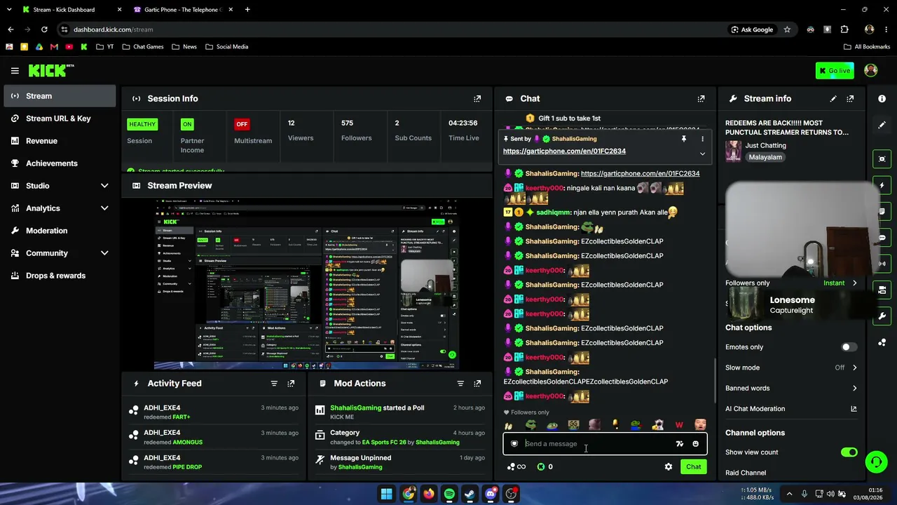Click the chat scrollbar

pos(715,380)
